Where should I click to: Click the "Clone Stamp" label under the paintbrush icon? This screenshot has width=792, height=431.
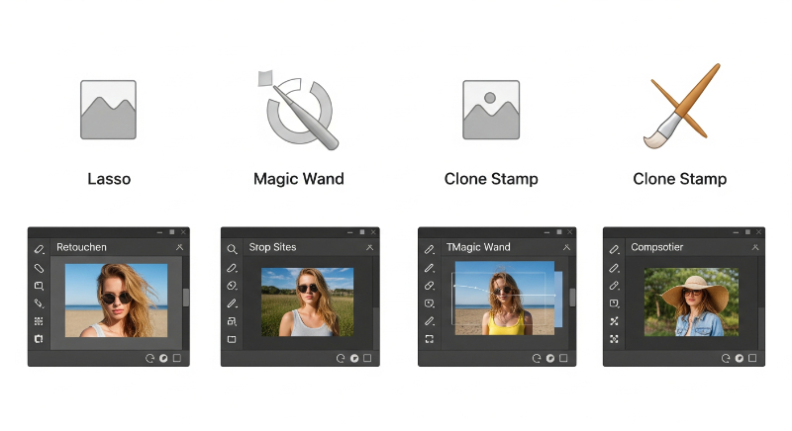pos(680,179)
